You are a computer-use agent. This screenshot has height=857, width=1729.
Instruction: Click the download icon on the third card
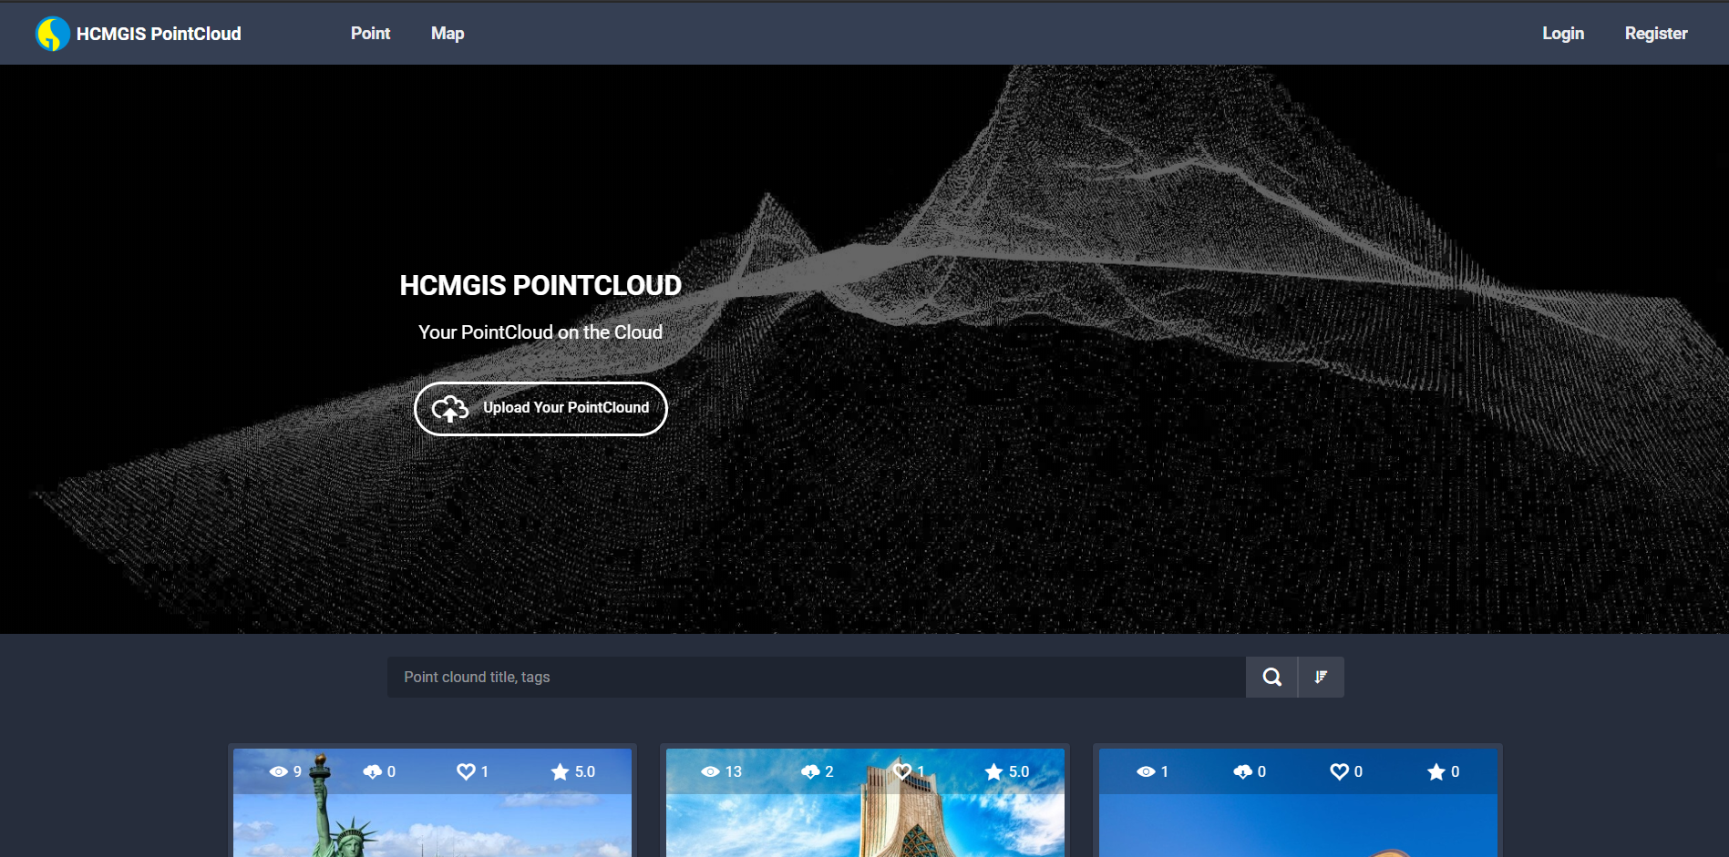(x=1242, y=771)
